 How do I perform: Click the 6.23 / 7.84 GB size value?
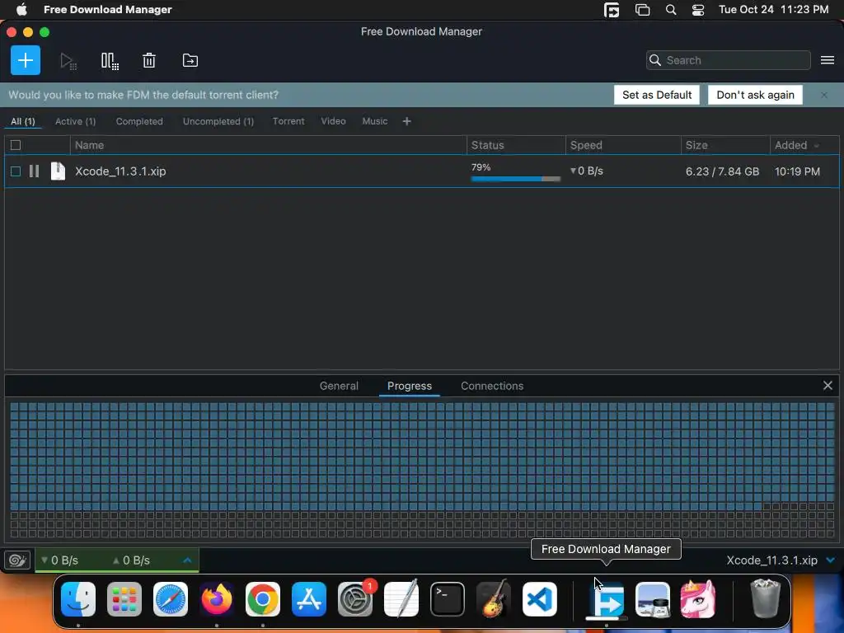pyautogui.click(x=722, y=171)
